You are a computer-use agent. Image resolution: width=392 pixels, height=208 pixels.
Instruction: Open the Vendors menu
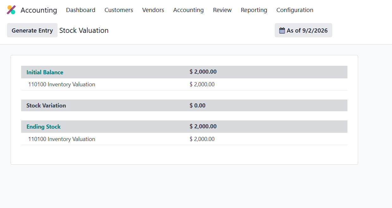coord(153,10)
